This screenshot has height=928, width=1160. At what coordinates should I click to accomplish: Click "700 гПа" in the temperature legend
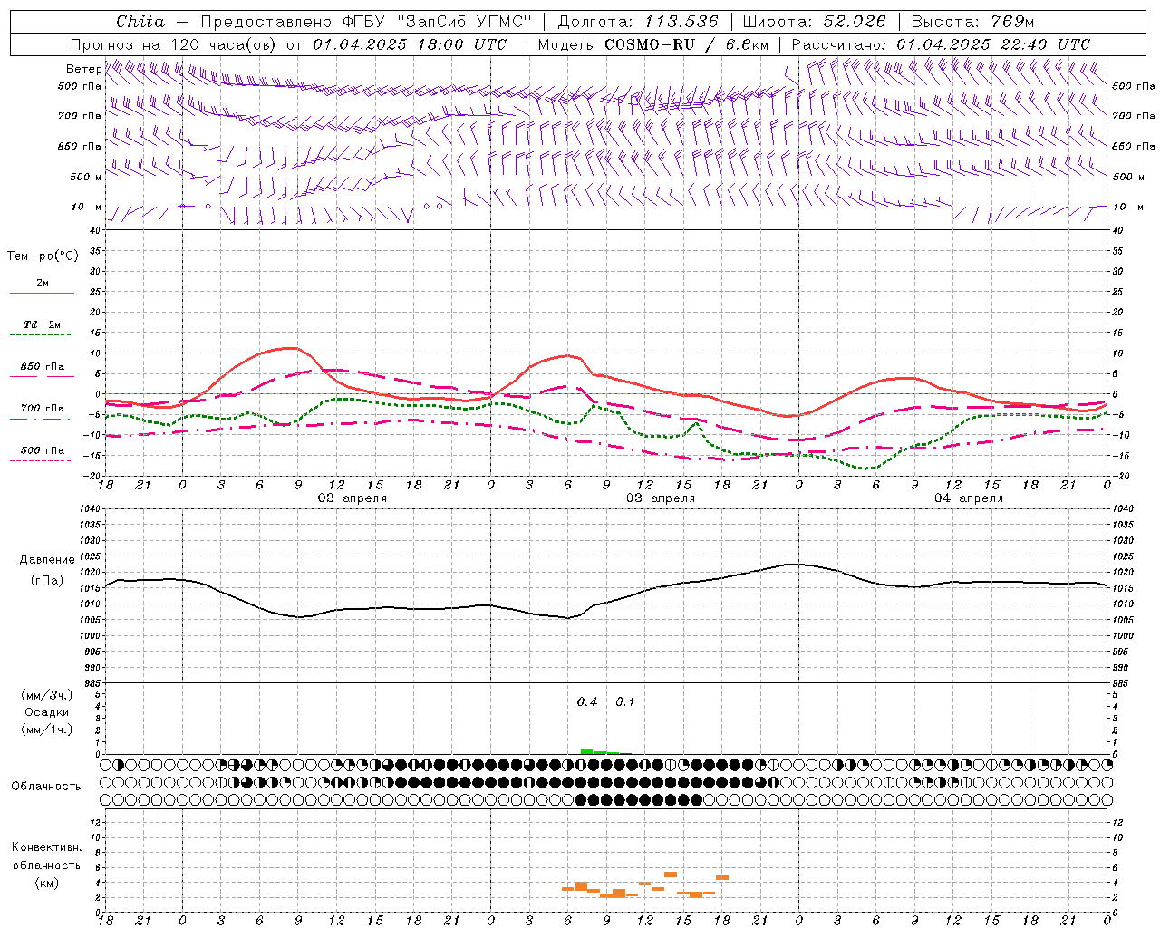(42, 409)
